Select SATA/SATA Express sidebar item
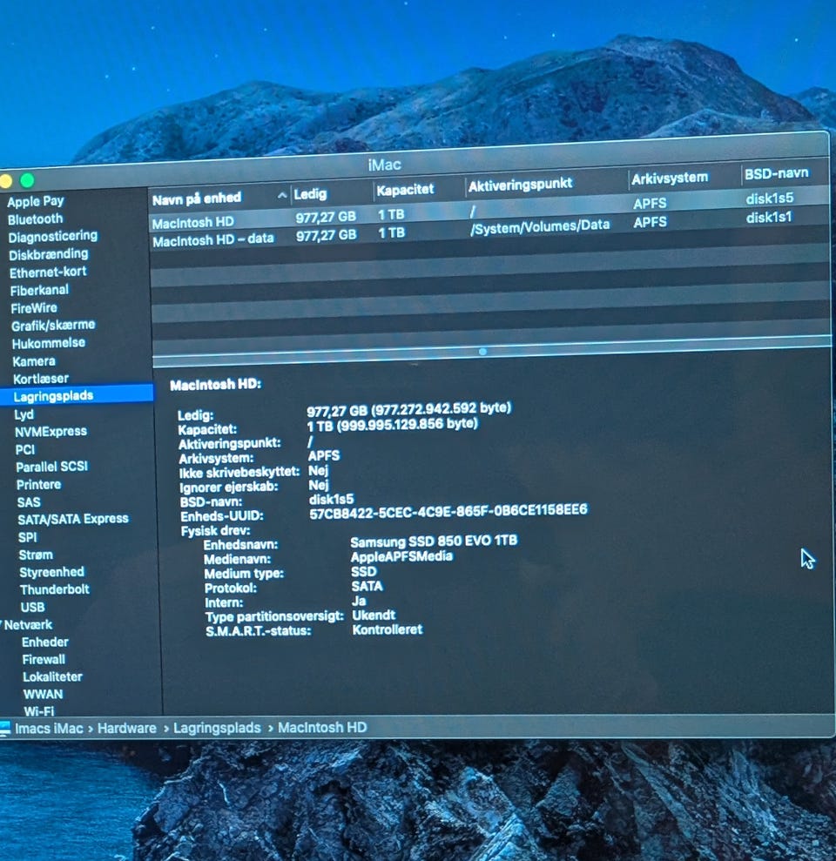The height and width of the screenshot is (861, 836). (73, 519)
